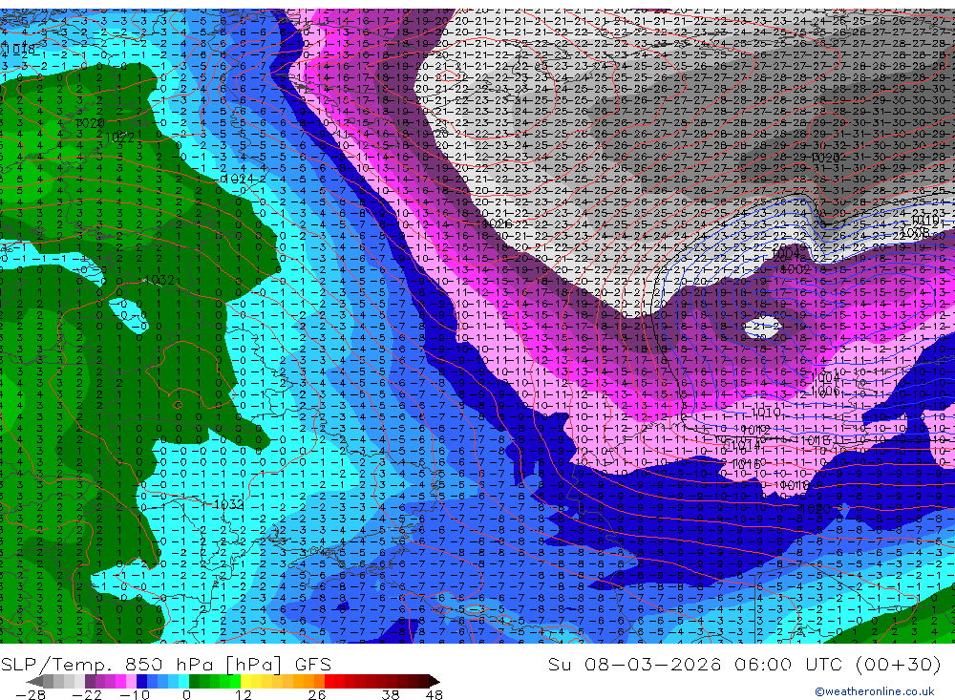Click the '-22' legend label
This screenshot has width=955, height=700.
87,694
